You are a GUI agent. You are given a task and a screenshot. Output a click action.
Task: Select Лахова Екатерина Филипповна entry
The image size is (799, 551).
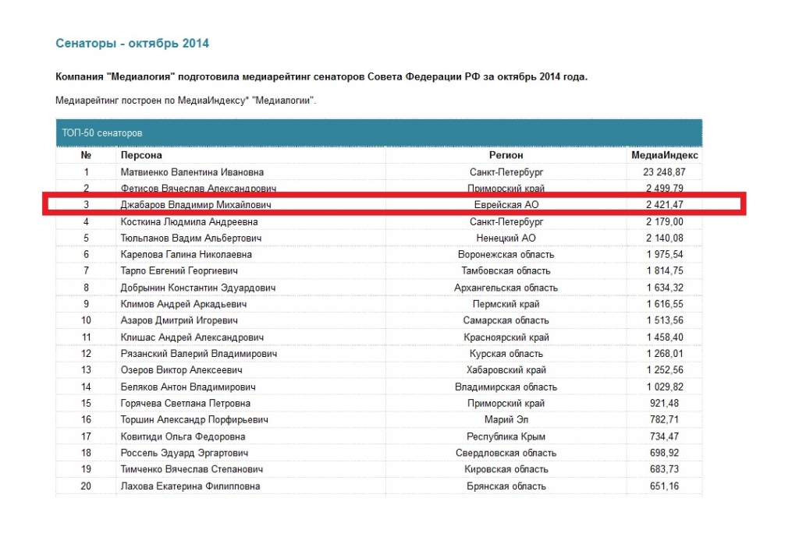click(x=190, y=486)
